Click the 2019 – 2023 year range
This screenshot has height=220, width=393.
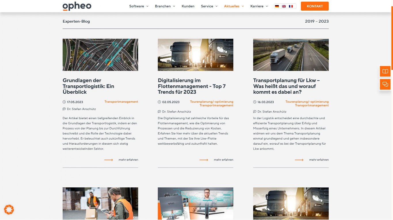pos(317,21)
